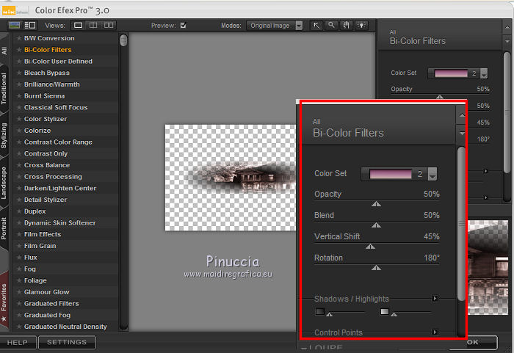
Task: Click previous filter up arrow in background panel header
Action: [507, 28]
